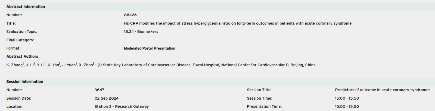Click the Session Title label

pyautogui.click(x=259, y=90)
